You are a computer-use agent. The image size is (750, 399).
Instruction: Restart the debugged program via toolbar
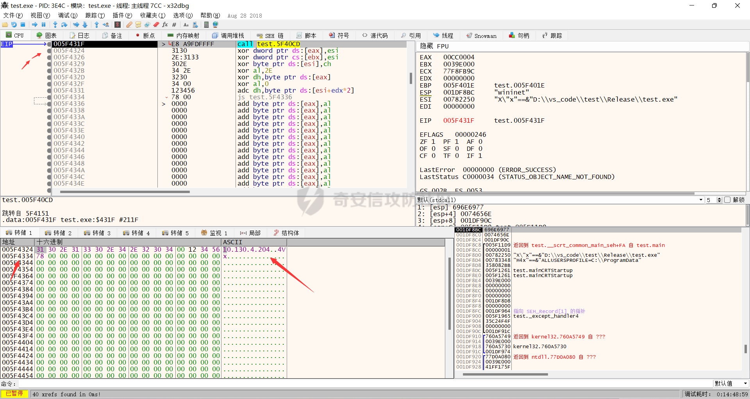pos(14,25)
